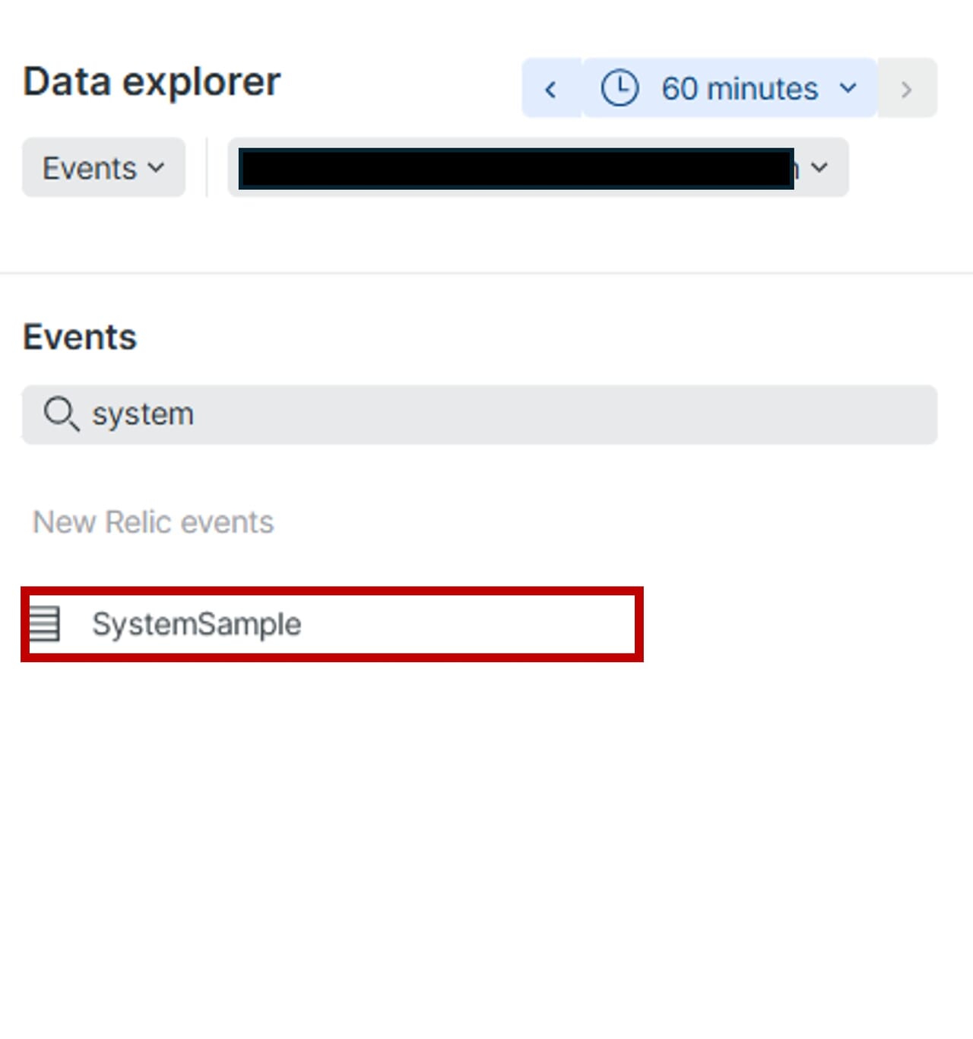
Task: Expand the Events data type dropdown
Action: click(103, 167)
